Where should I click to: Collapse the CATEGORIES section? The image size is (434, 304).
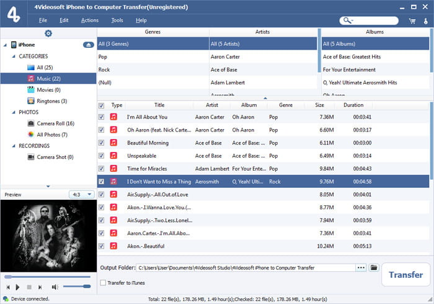click(14, 56)
